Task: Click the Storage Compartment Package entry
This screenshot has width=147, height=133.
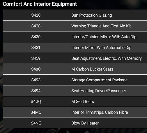Action: tap(100, 80)
